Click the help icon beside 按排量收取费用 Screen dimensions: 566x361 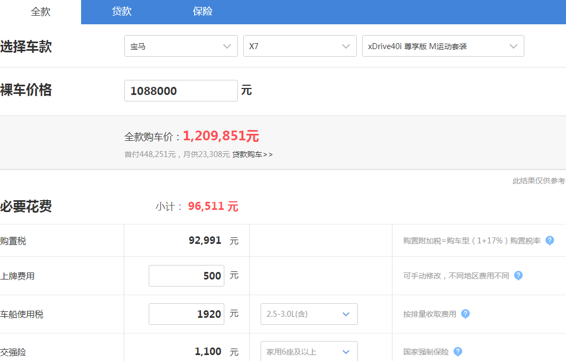(x=465, y=314)
